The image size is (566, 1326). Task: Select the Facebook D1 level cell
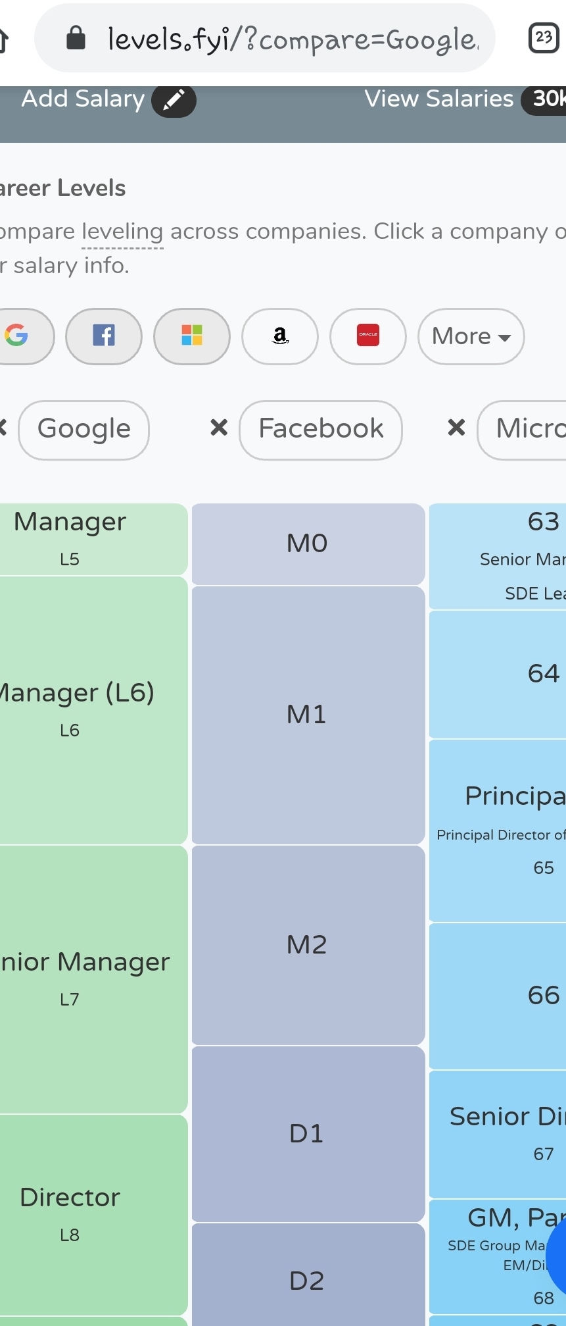307,1133
